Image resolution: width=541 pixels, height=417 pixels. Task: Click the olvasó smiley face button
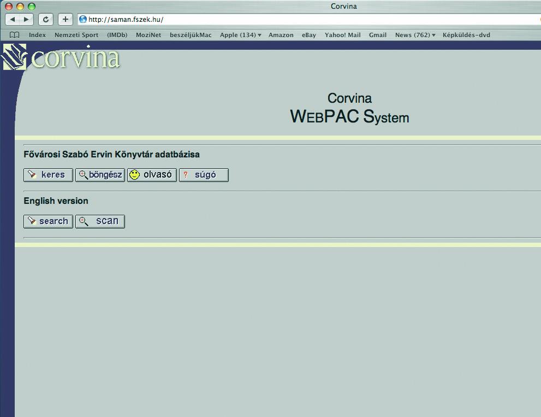click(152, 175)
